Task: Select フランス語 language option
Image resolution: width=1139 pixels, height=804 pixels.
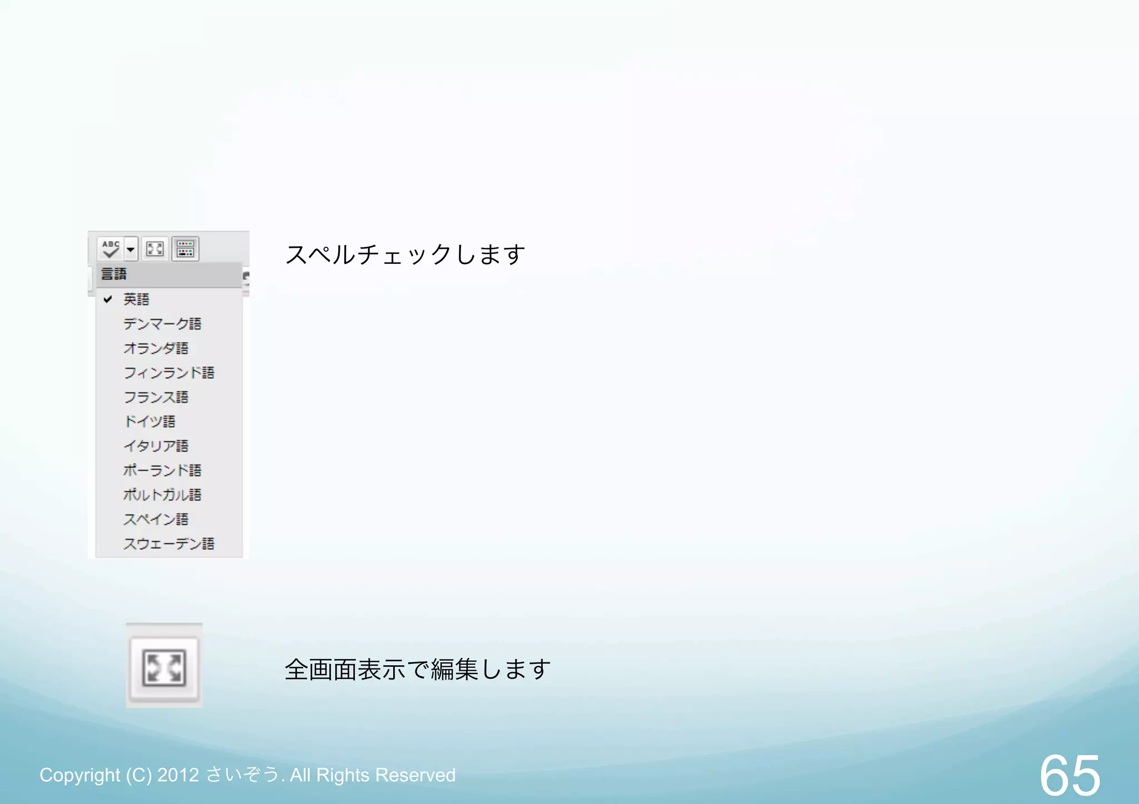Action: point(169,397)
